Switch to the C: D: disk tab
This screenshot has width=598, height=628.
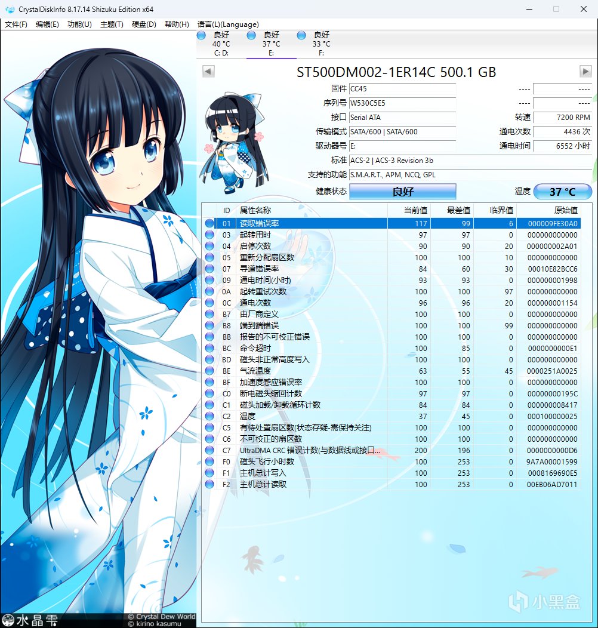pos(221,44)
